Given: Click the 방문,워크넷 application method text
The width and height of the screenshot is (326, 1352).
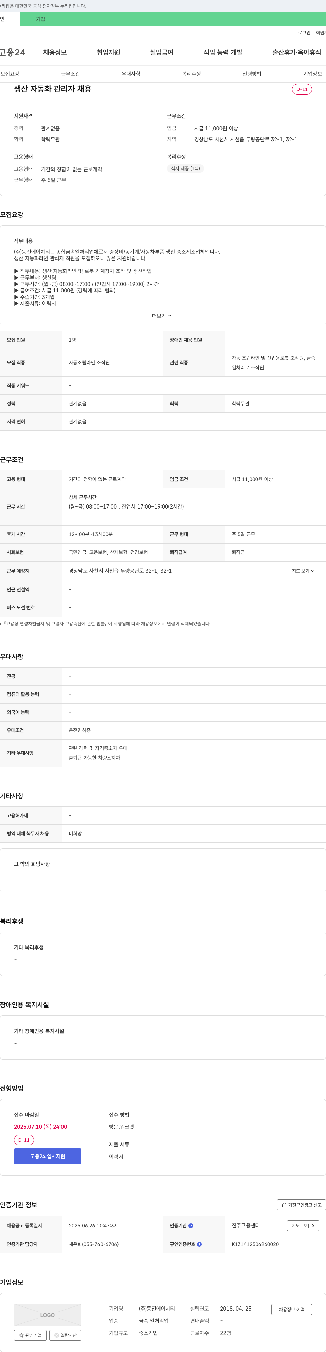Looking at the screenshot, I should coord(122,1127).
